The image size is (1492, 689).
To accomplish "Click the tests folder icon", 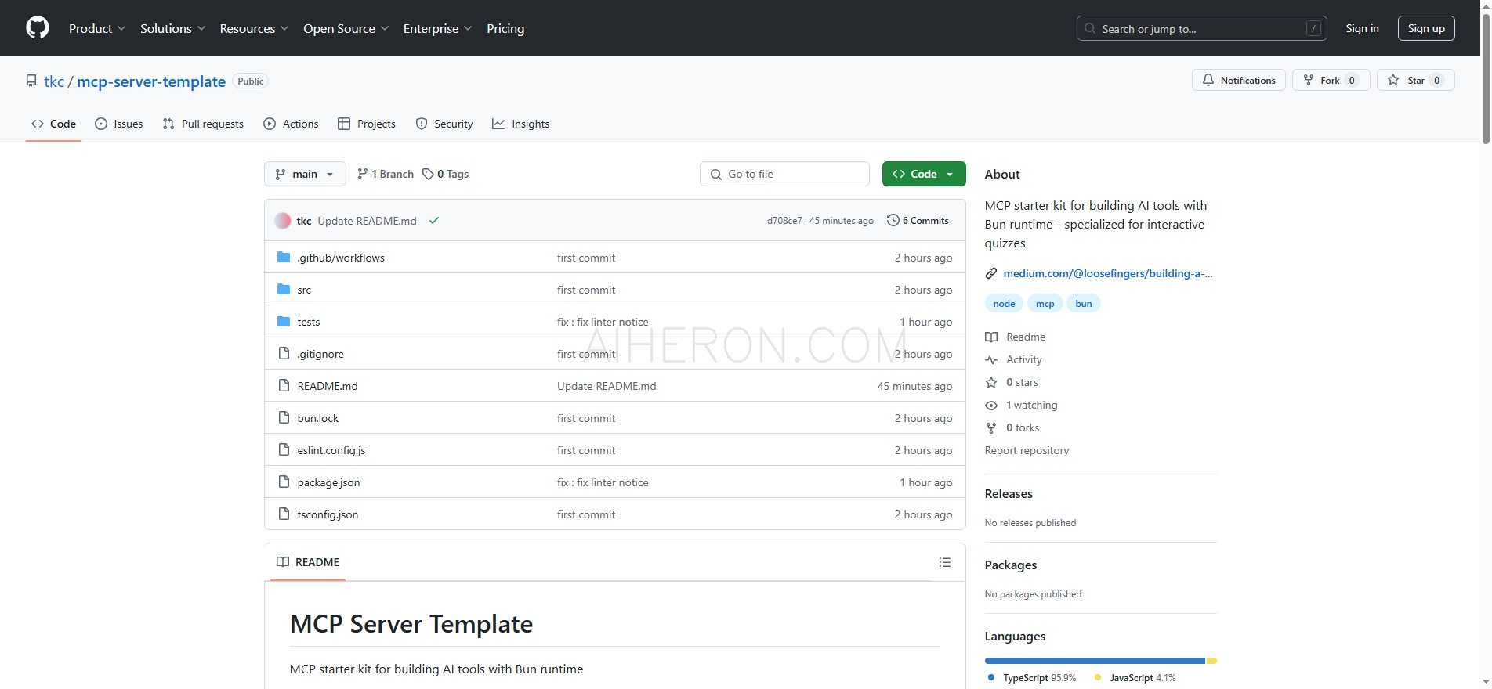I will coord(284,321).
